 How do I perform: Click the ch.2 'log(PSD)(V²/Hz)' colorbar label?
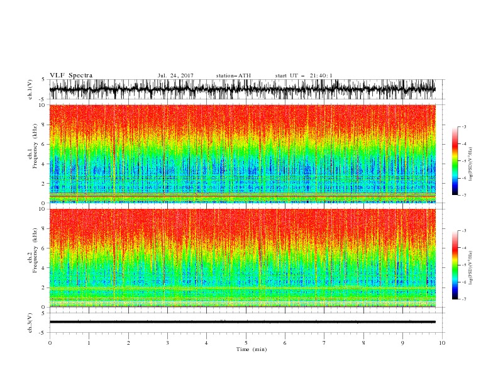pos(470,268)
